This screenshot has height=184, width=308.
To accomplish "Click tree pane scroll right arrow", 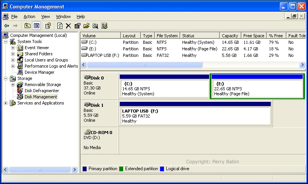I will [x=74, y=169].
